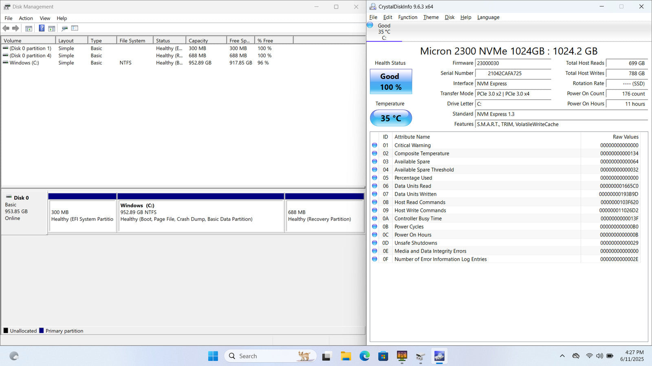
Task: Toggle the Show/Hide Action Pane toolbar icon
Action: [x=52, y=28]
